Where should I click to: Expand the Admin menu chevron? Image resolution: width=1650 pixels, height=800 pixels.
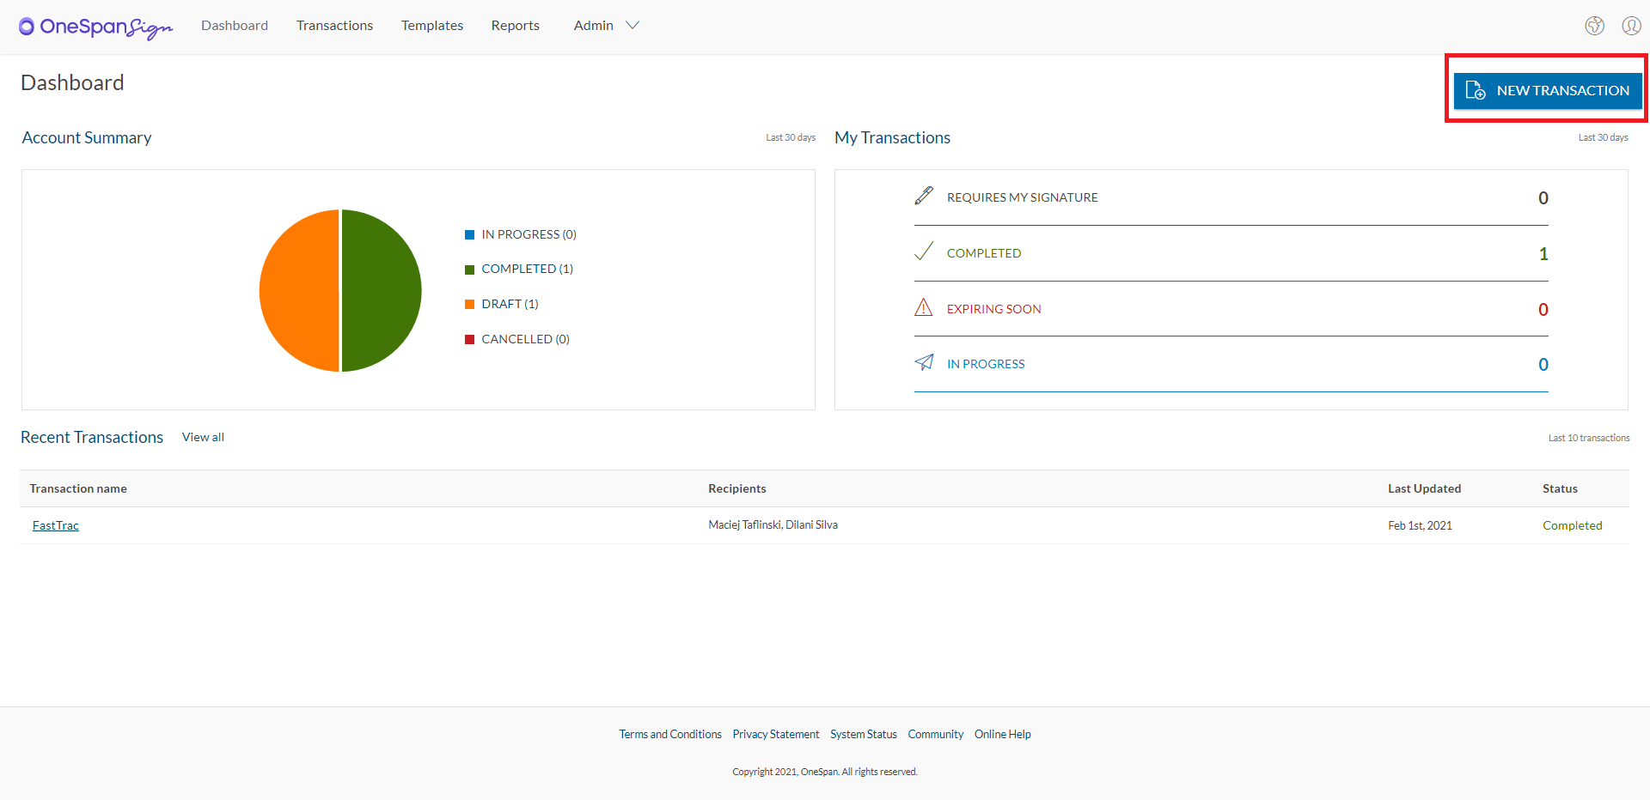[632, 26]
